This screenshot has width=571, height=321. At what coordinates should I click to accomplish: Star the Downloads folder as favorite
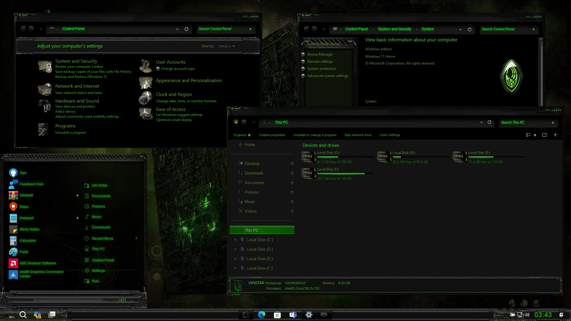coord(292,173)
